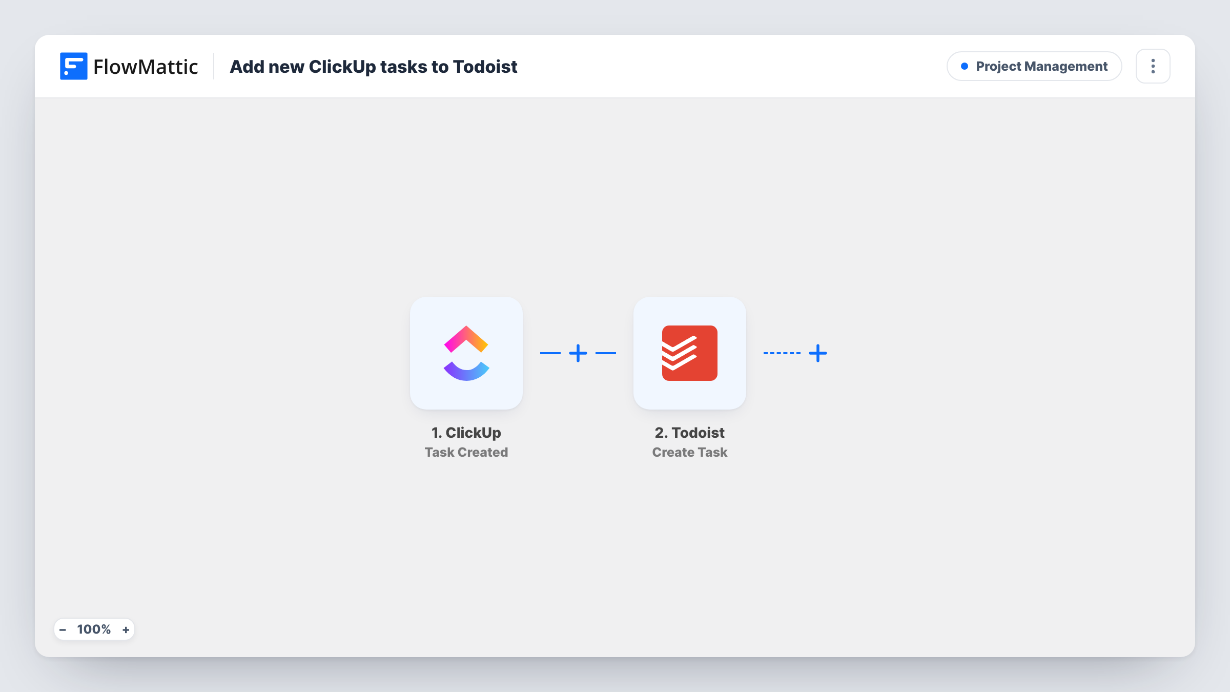This screenshot has height=692, width=1230.
Task: Zoom out with the minus button
Action: pos(63,629)
